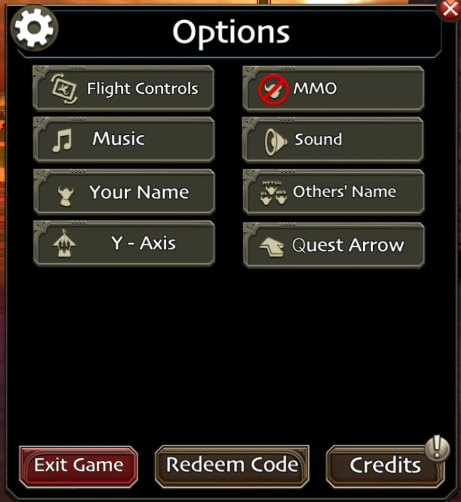Screen dimensions: 461x502
Task: Click the Y-Axis up-arrow icon
Action: (64, 245)
